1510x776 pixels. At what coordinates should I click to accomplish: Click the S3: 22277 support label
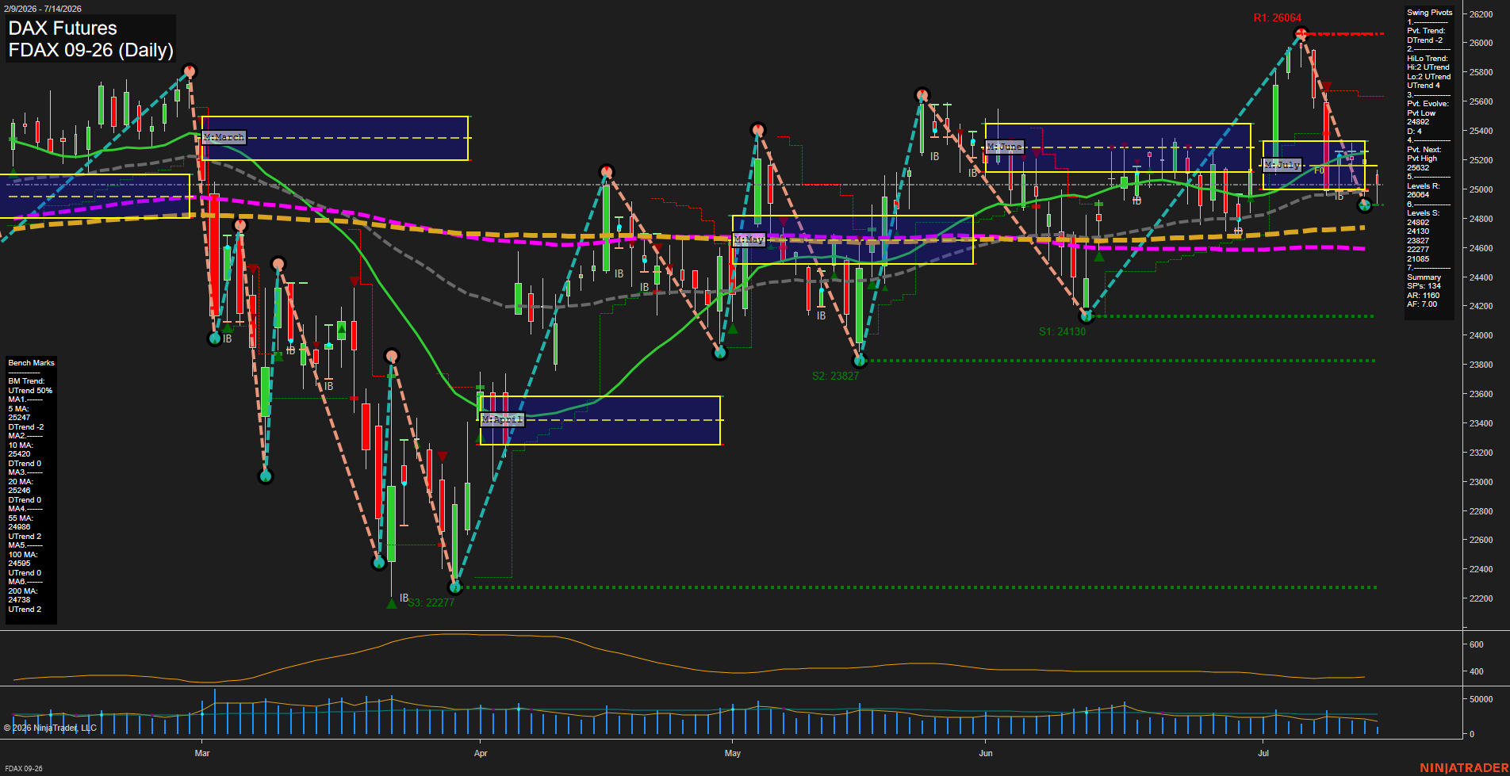coord(431,602)
